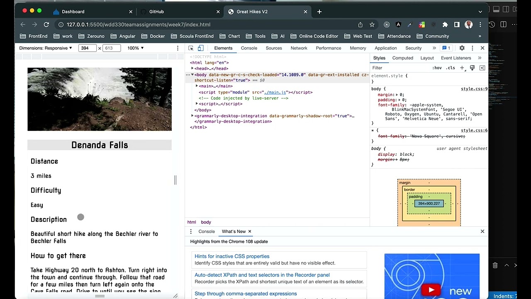Open device toolbar more options menu
The height and width of the screenshot is (299, 531).
(178, 48)
